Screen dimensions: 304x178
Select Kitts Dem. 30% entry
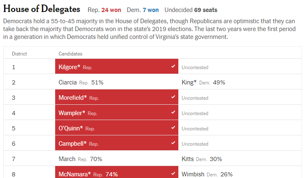202,159
